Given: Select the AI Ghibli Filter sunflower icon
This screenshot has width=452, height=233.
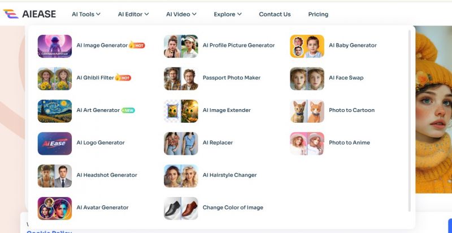Looking at the screenshot, I should tap(55, 79).
